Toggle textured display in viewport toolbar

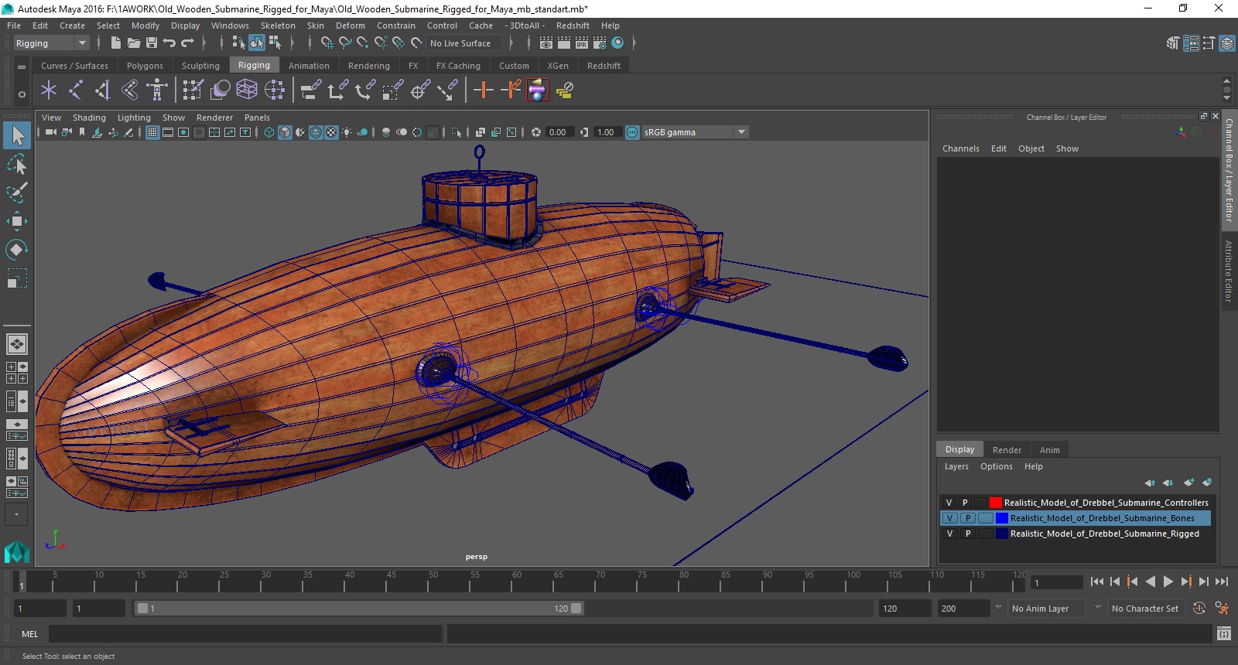coord(331,132)
